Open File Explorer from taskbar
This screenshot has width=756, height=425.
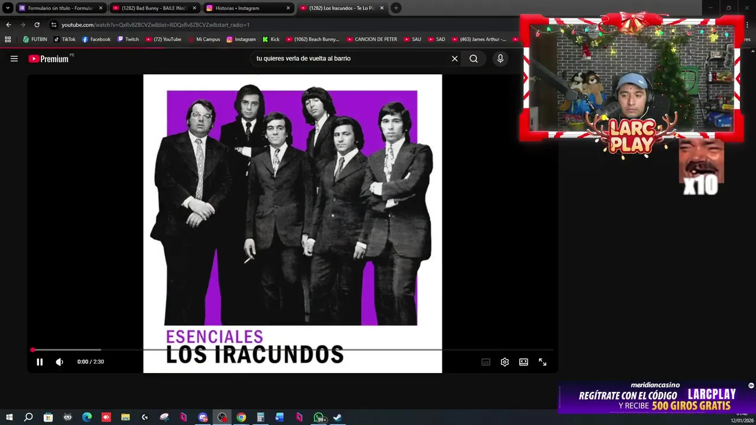[x=125, y=417]
